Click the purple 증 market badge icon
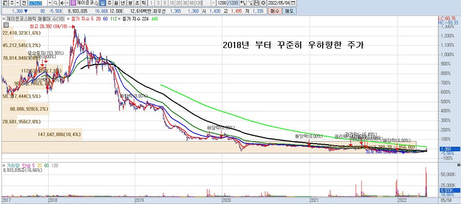Screen dimensions: 461x204 [73, 3]
